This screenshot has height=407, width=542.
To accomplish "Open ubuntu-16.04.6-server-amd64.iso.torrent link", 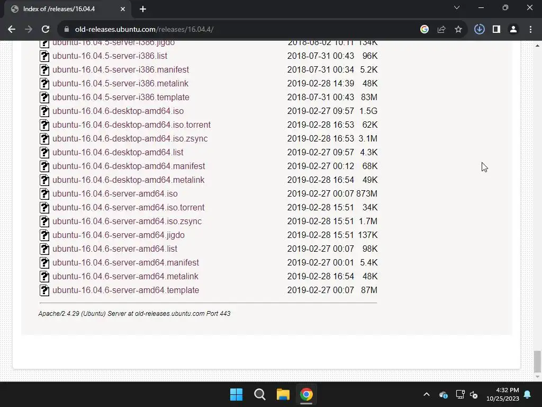I will pyautogui.click(x=129, y=208).
